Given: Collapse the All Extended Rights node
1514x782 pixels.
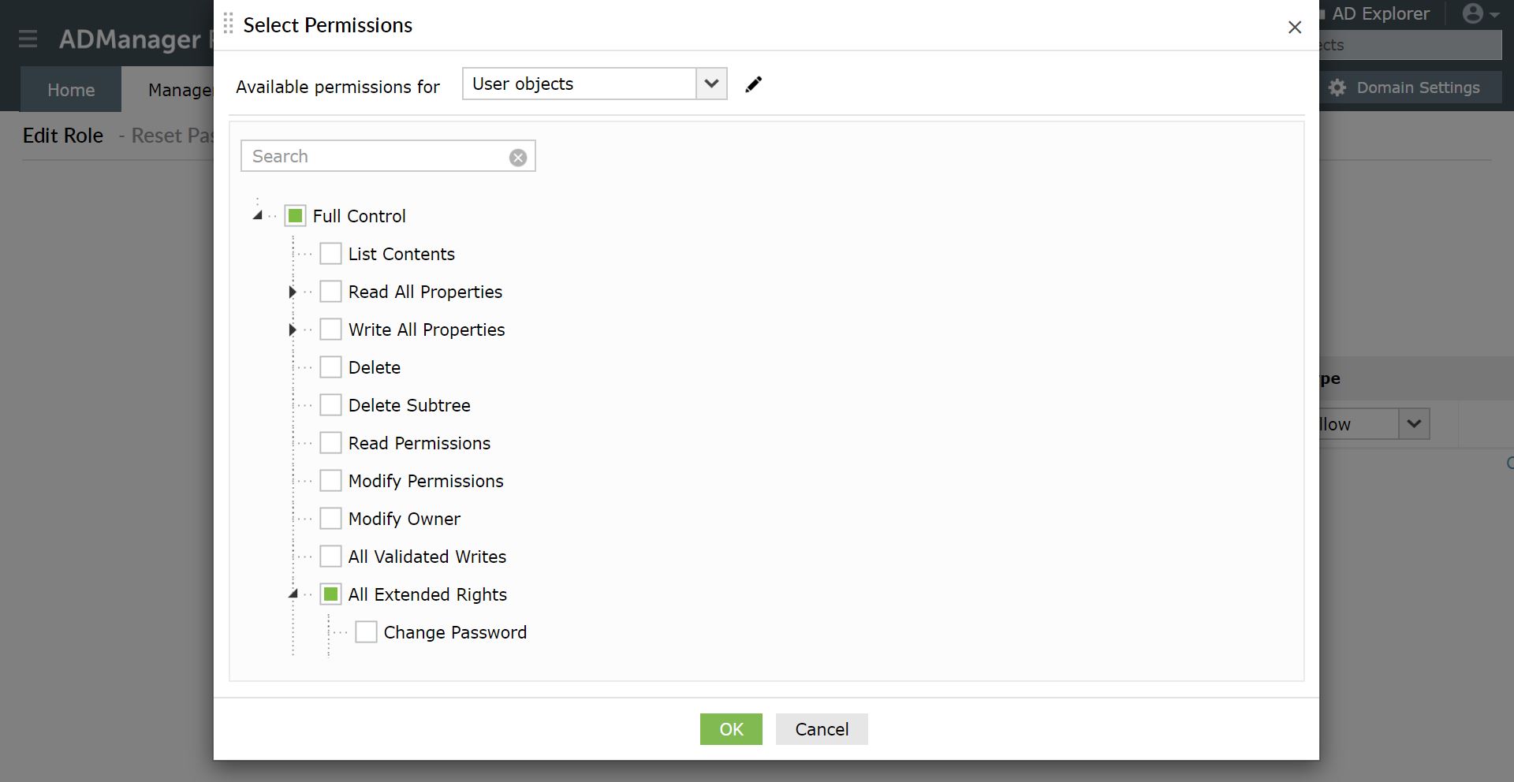Looking at the screenshot, I should click(293, 594).
